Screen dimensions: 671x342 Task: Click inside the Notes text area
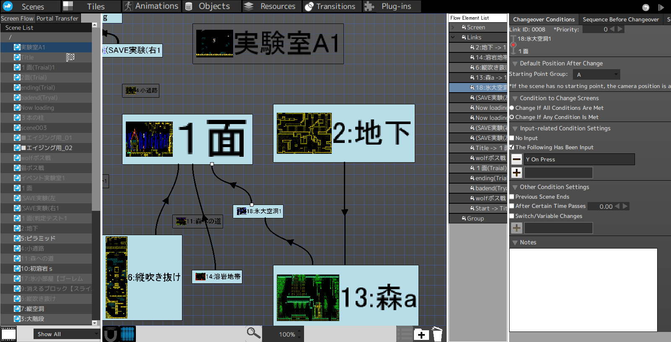pyautogui.click(x=583, y=289)
